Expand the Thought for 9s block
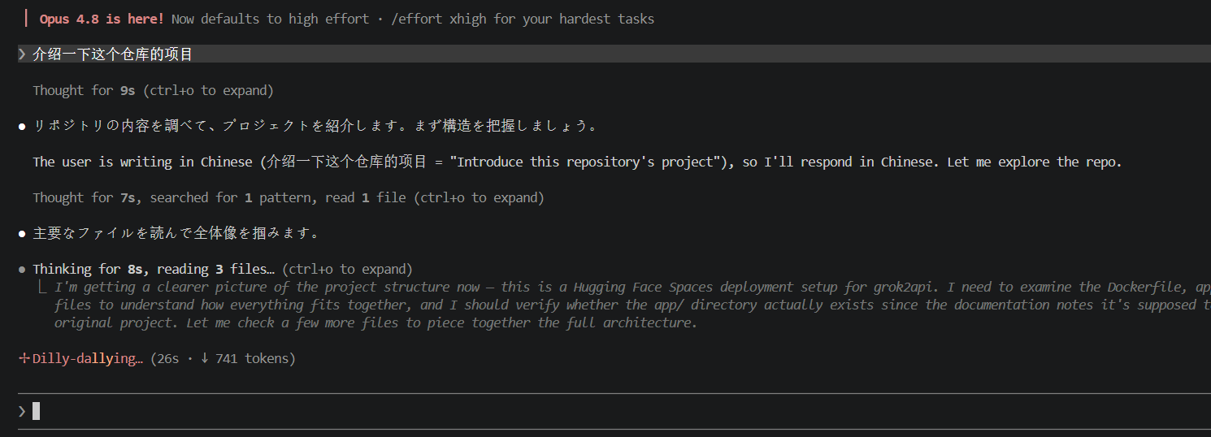This screenshot has width=1211, height=437. point(153,90)
